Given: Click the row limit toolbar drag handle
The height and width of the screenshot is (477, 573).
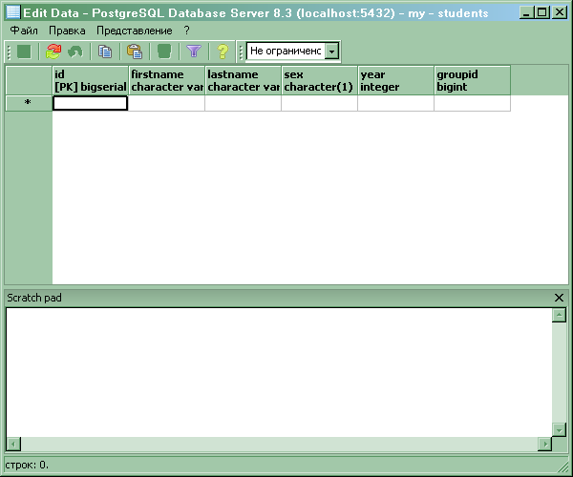Looking at the screenshot, I should tap(241, 52).
